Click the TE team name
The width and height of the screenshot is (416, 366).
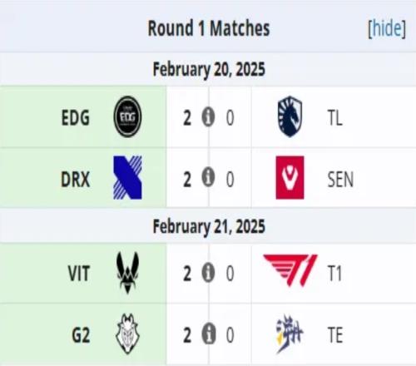click(x=335, y=335)
